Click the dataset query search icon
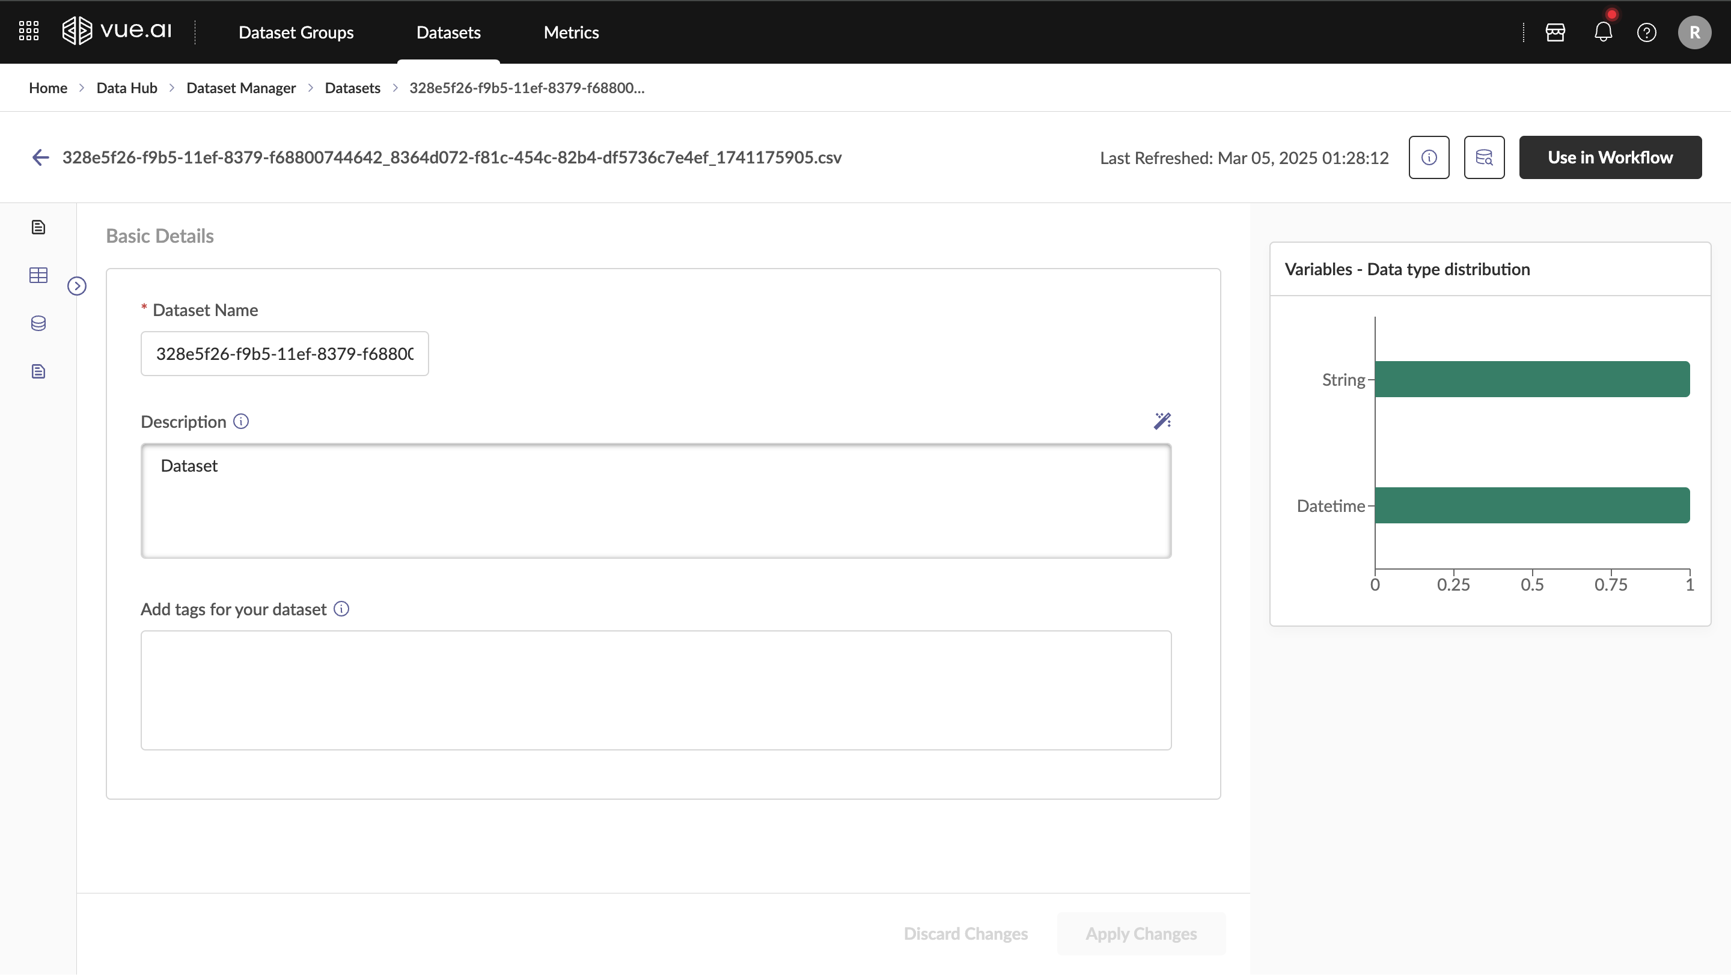Image resolution: width=1731 pixels, height=977 pixels. click(x=1484, y=157)
